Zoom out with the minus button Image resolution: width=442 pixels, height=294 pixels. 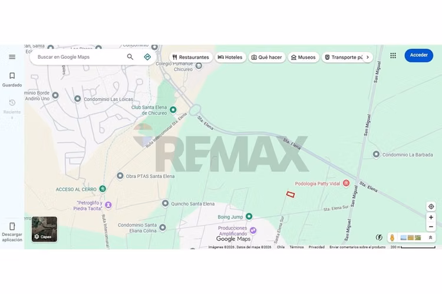431,227
